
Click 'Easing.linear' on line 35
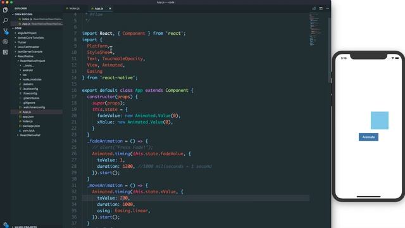click(131, 211)
